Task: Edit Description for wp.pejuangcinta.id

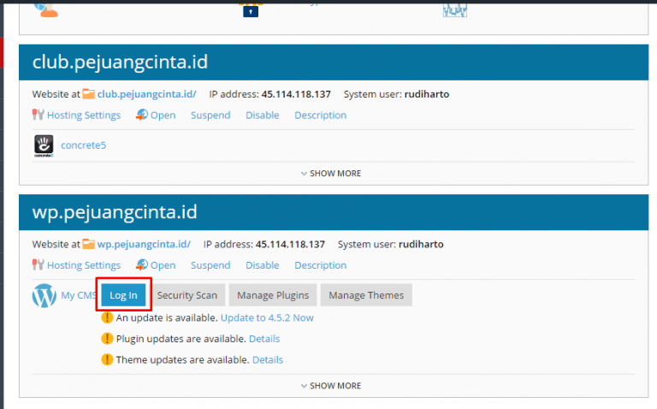Action: [x=320, y=265]
